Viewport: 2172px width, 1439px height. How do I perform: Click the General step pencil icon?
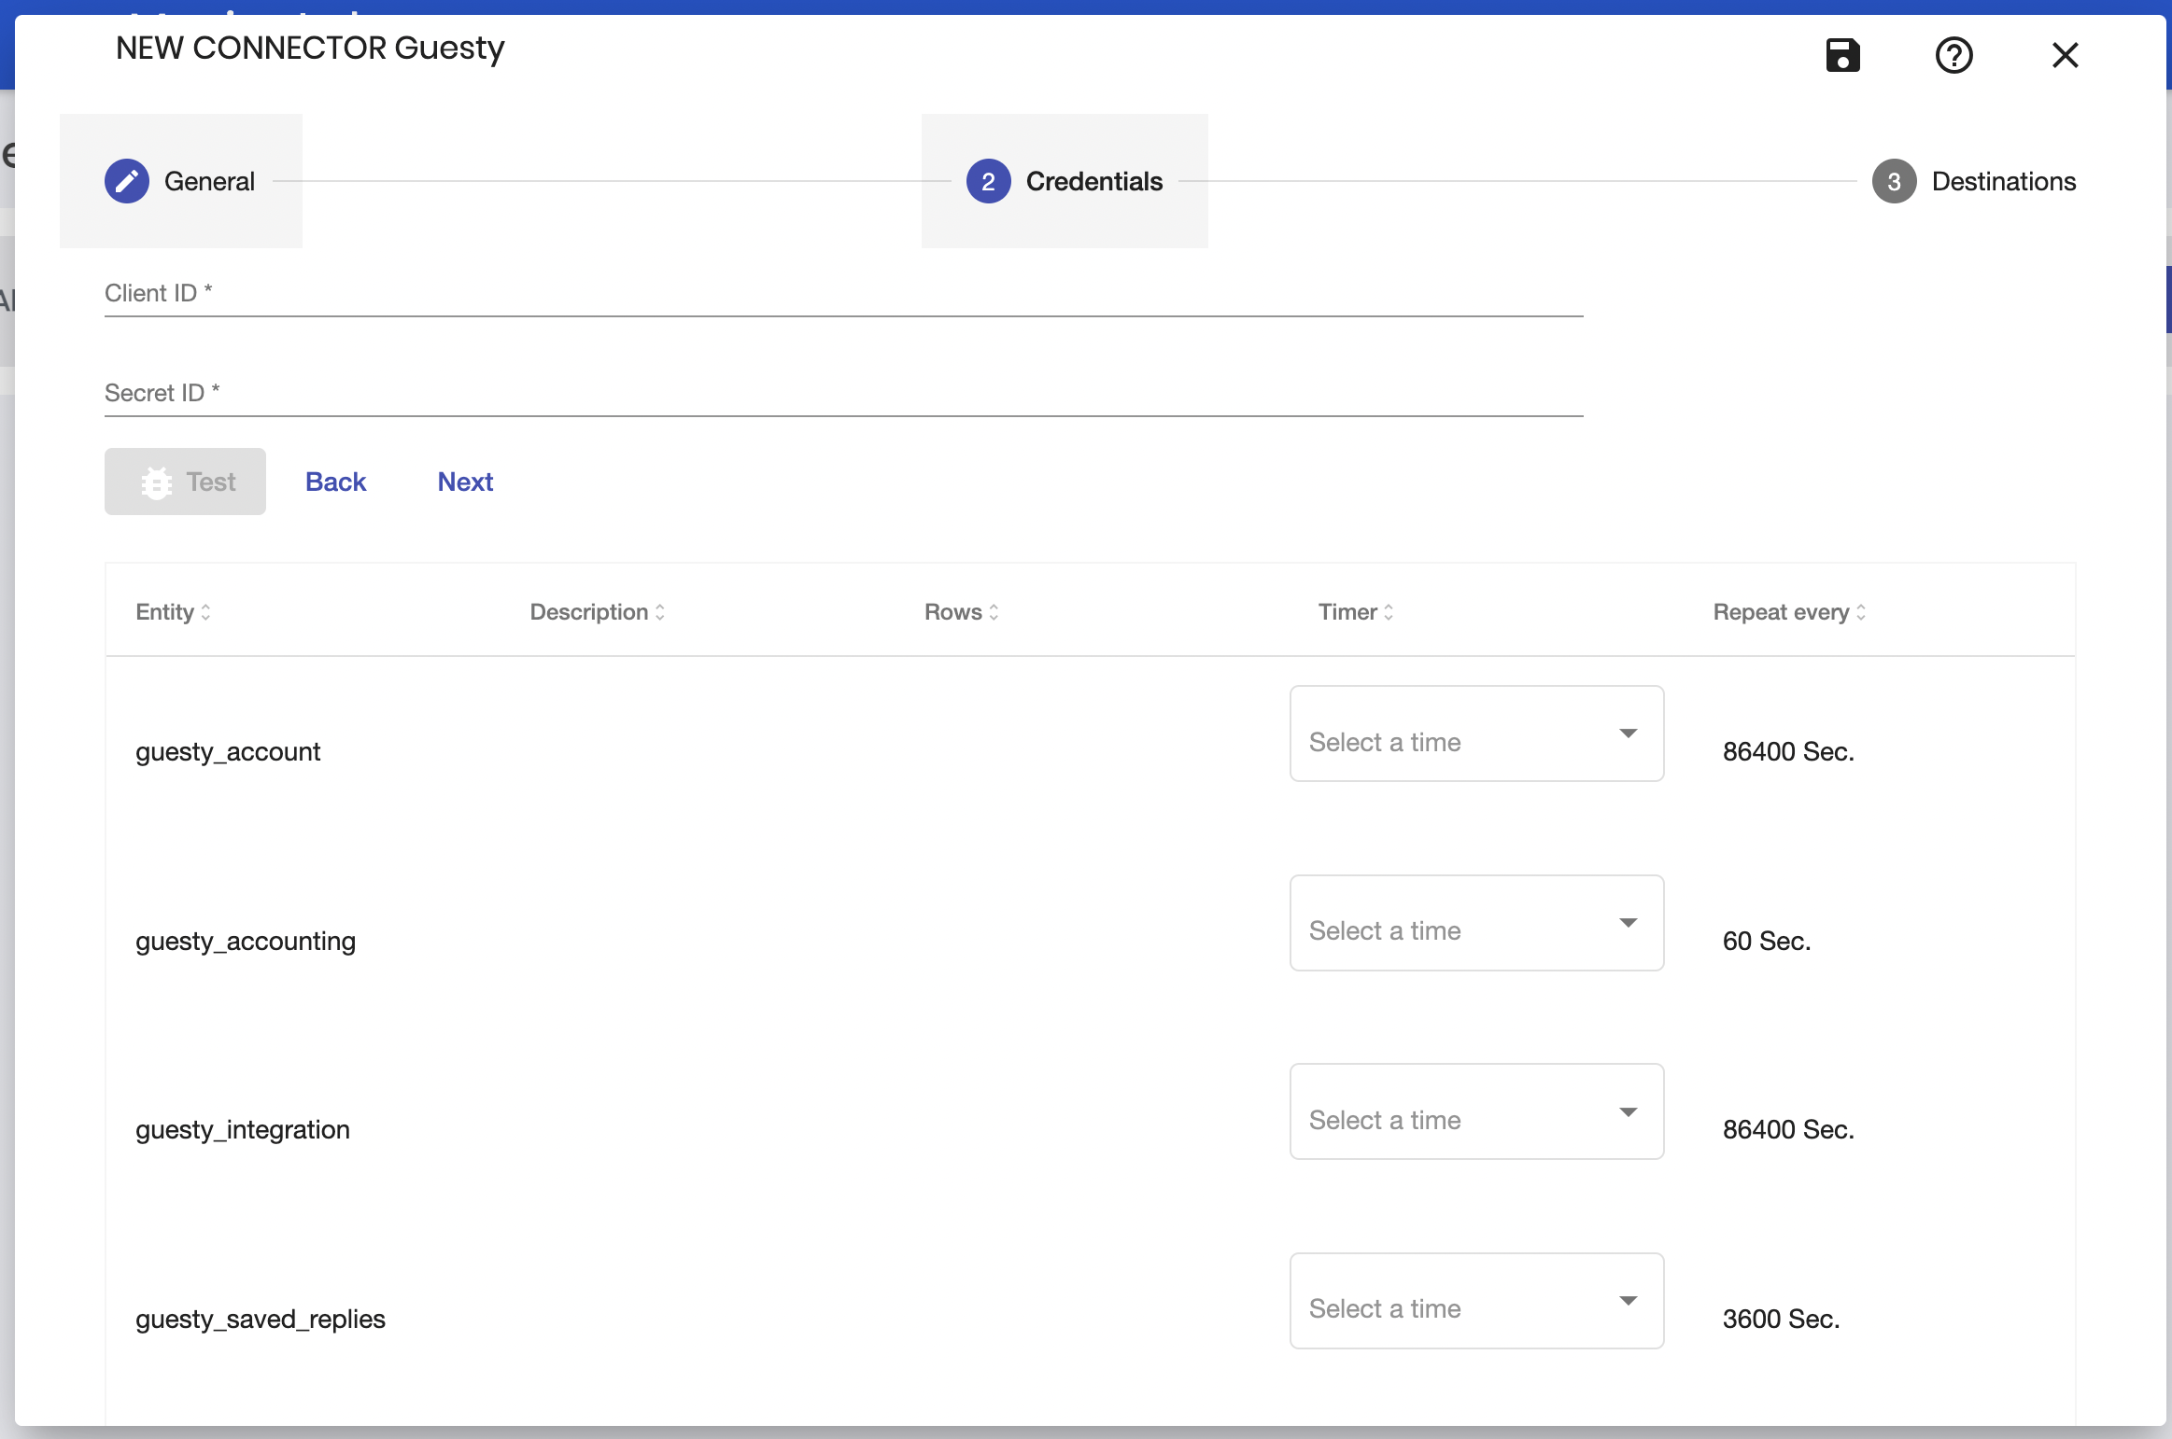127,181
